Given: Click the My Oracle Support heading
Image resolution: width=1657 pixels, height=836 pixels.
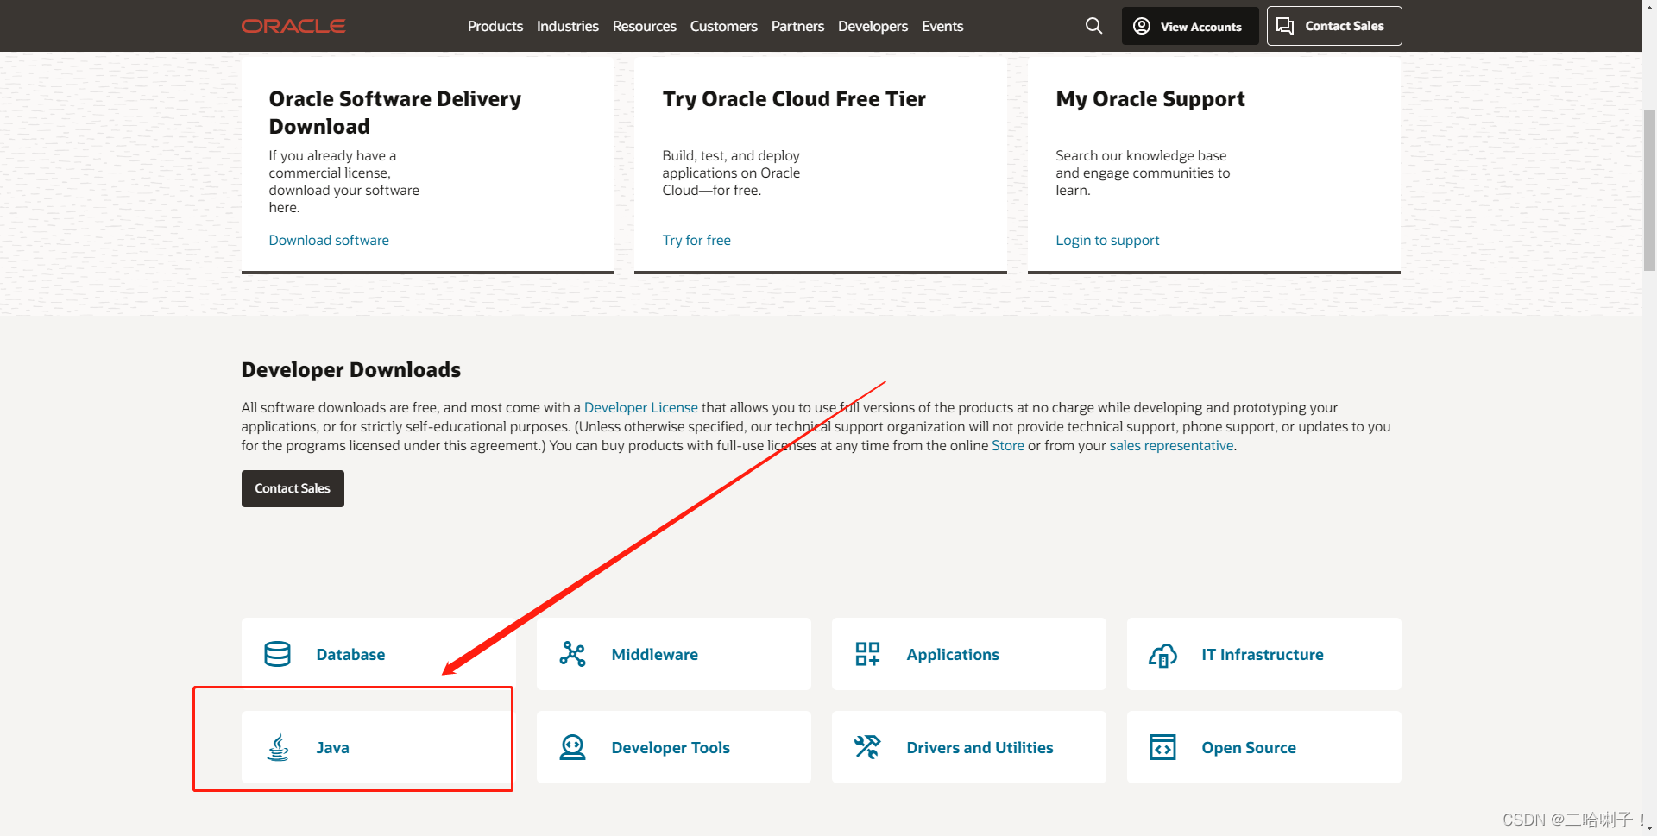Looking at the screenshot, I should pyautogui.click(x=1150, y=99).
